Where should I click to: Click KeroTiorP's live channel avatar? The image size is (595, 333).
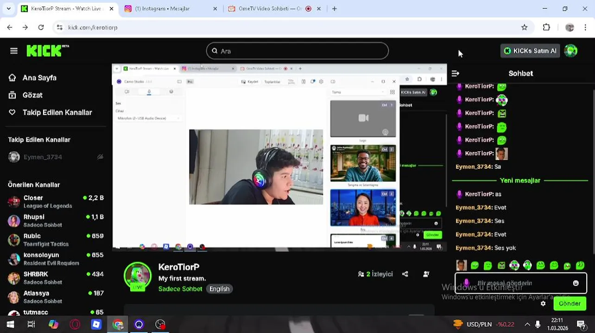click(x=137, y=276)
